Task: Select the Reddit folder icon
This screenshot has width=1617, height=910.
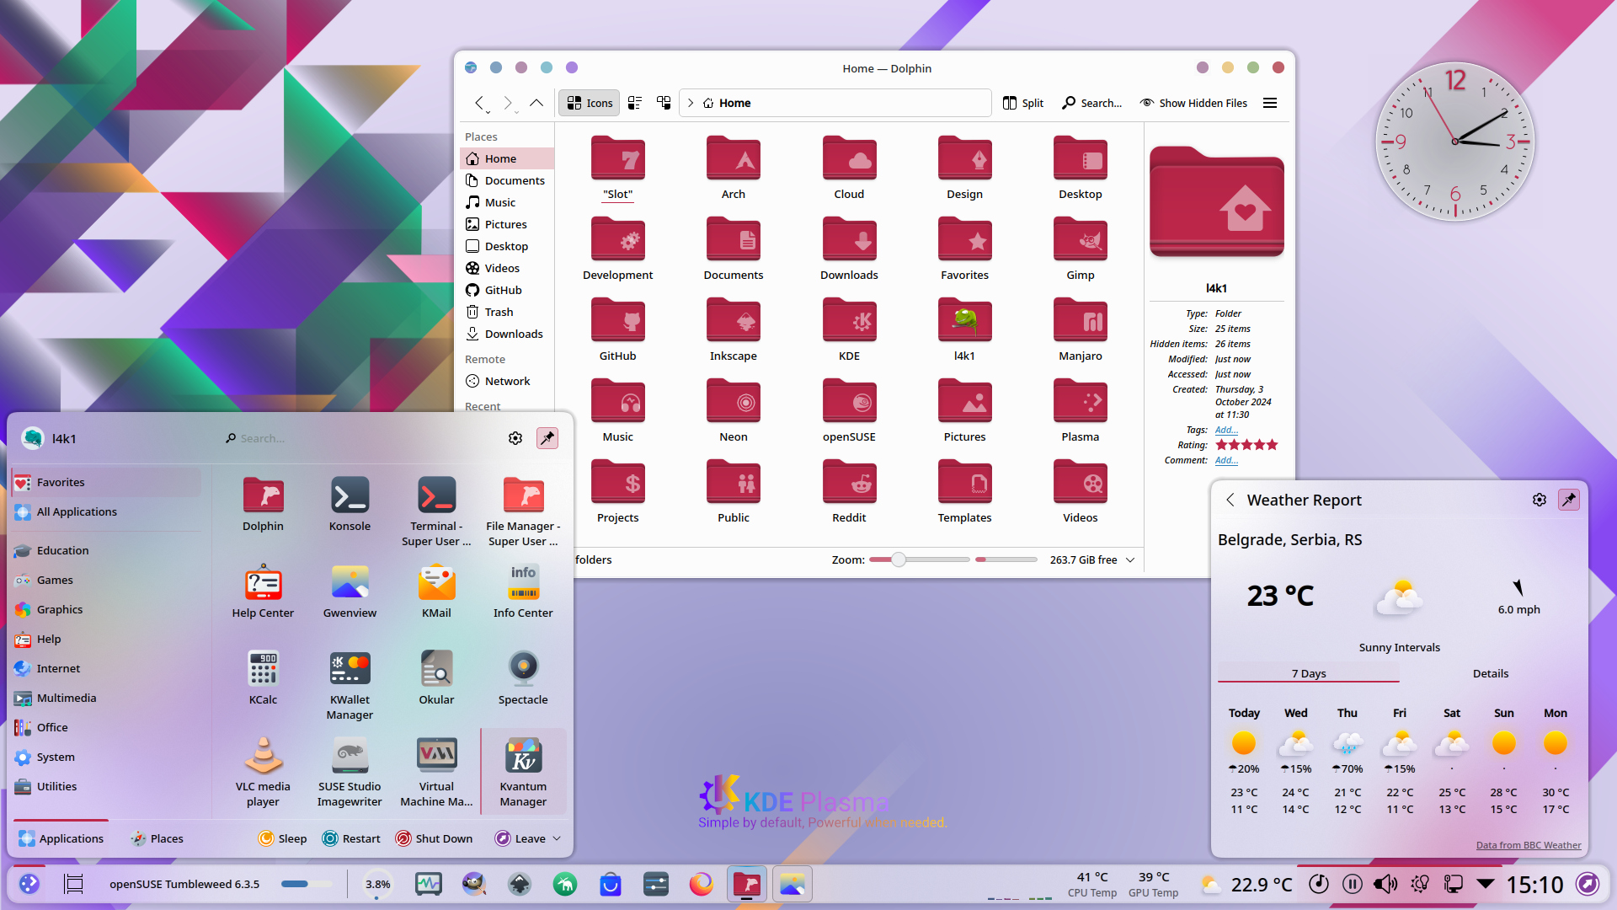Action: pyautogui.click(x=849, y=482)
